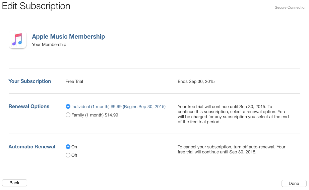
Task: Click the Renewal Options section heading
Action: [29, 106]
